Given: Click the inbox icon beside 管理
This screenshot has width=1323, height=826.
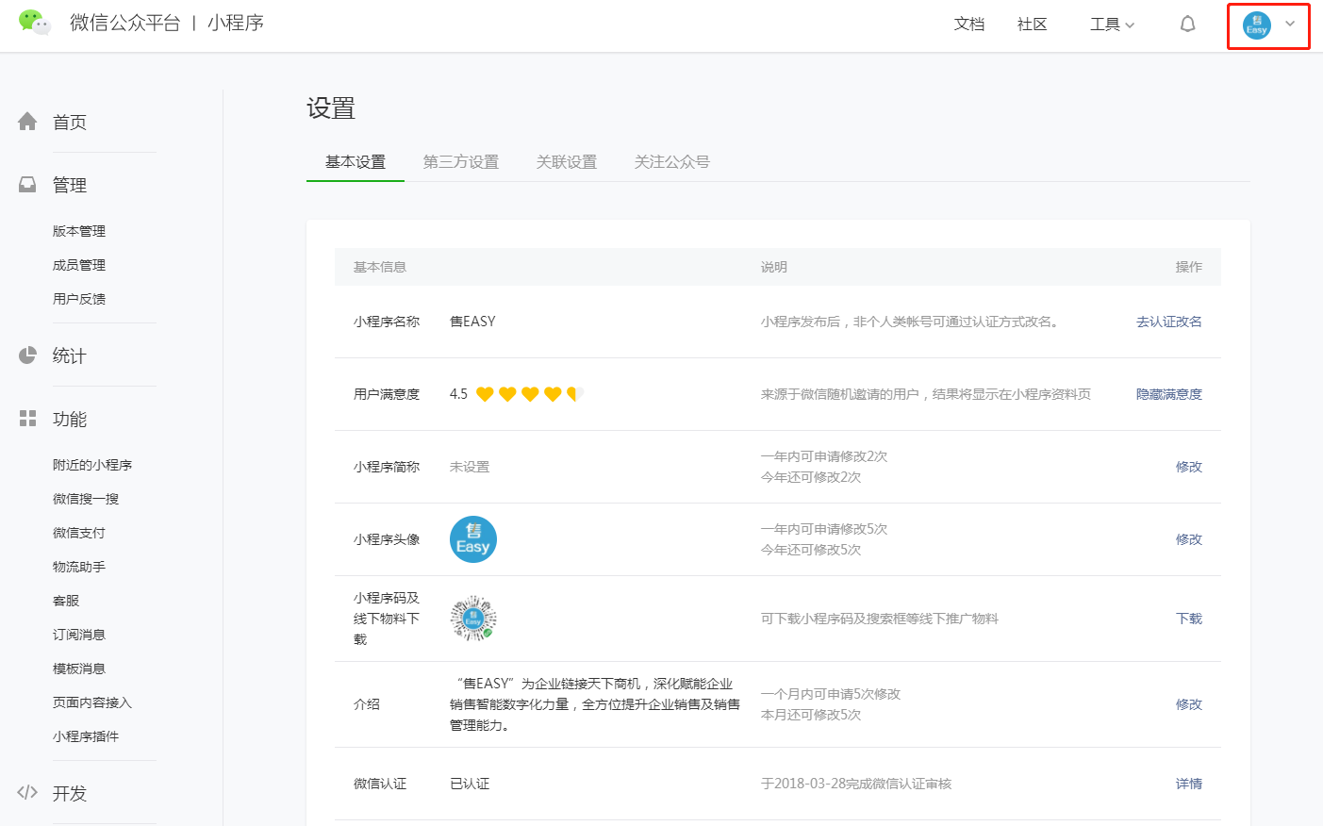Looking at the screenshot, I should point(27,185).
